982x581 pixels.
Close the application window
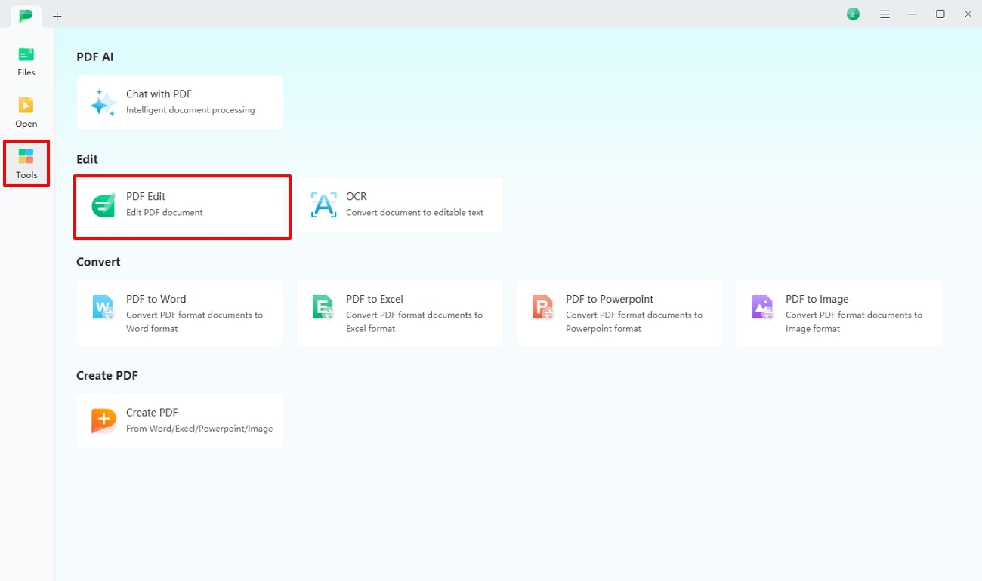point(968,14)
